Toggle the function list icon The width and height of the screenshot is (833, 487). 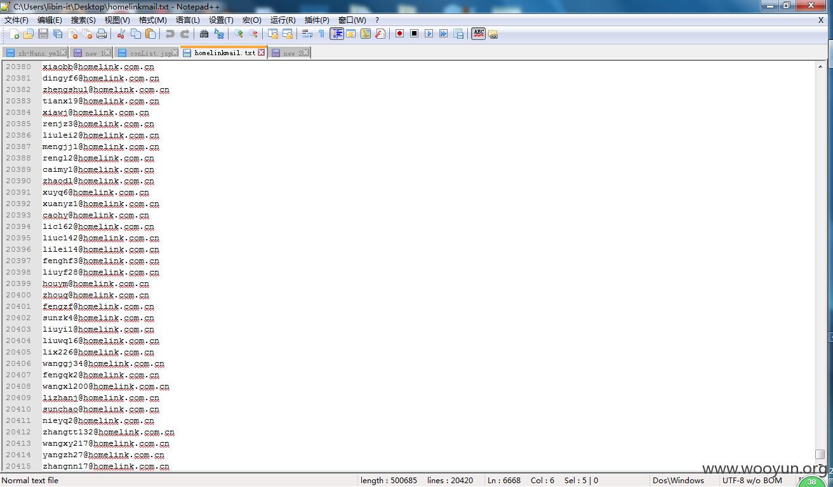coord(380,34)
